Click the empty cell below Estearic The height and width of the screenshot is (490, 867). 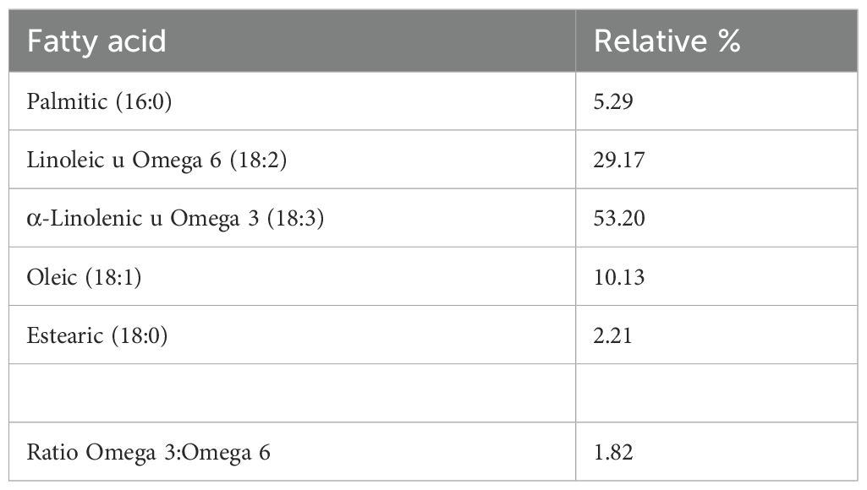click(292, 394)
